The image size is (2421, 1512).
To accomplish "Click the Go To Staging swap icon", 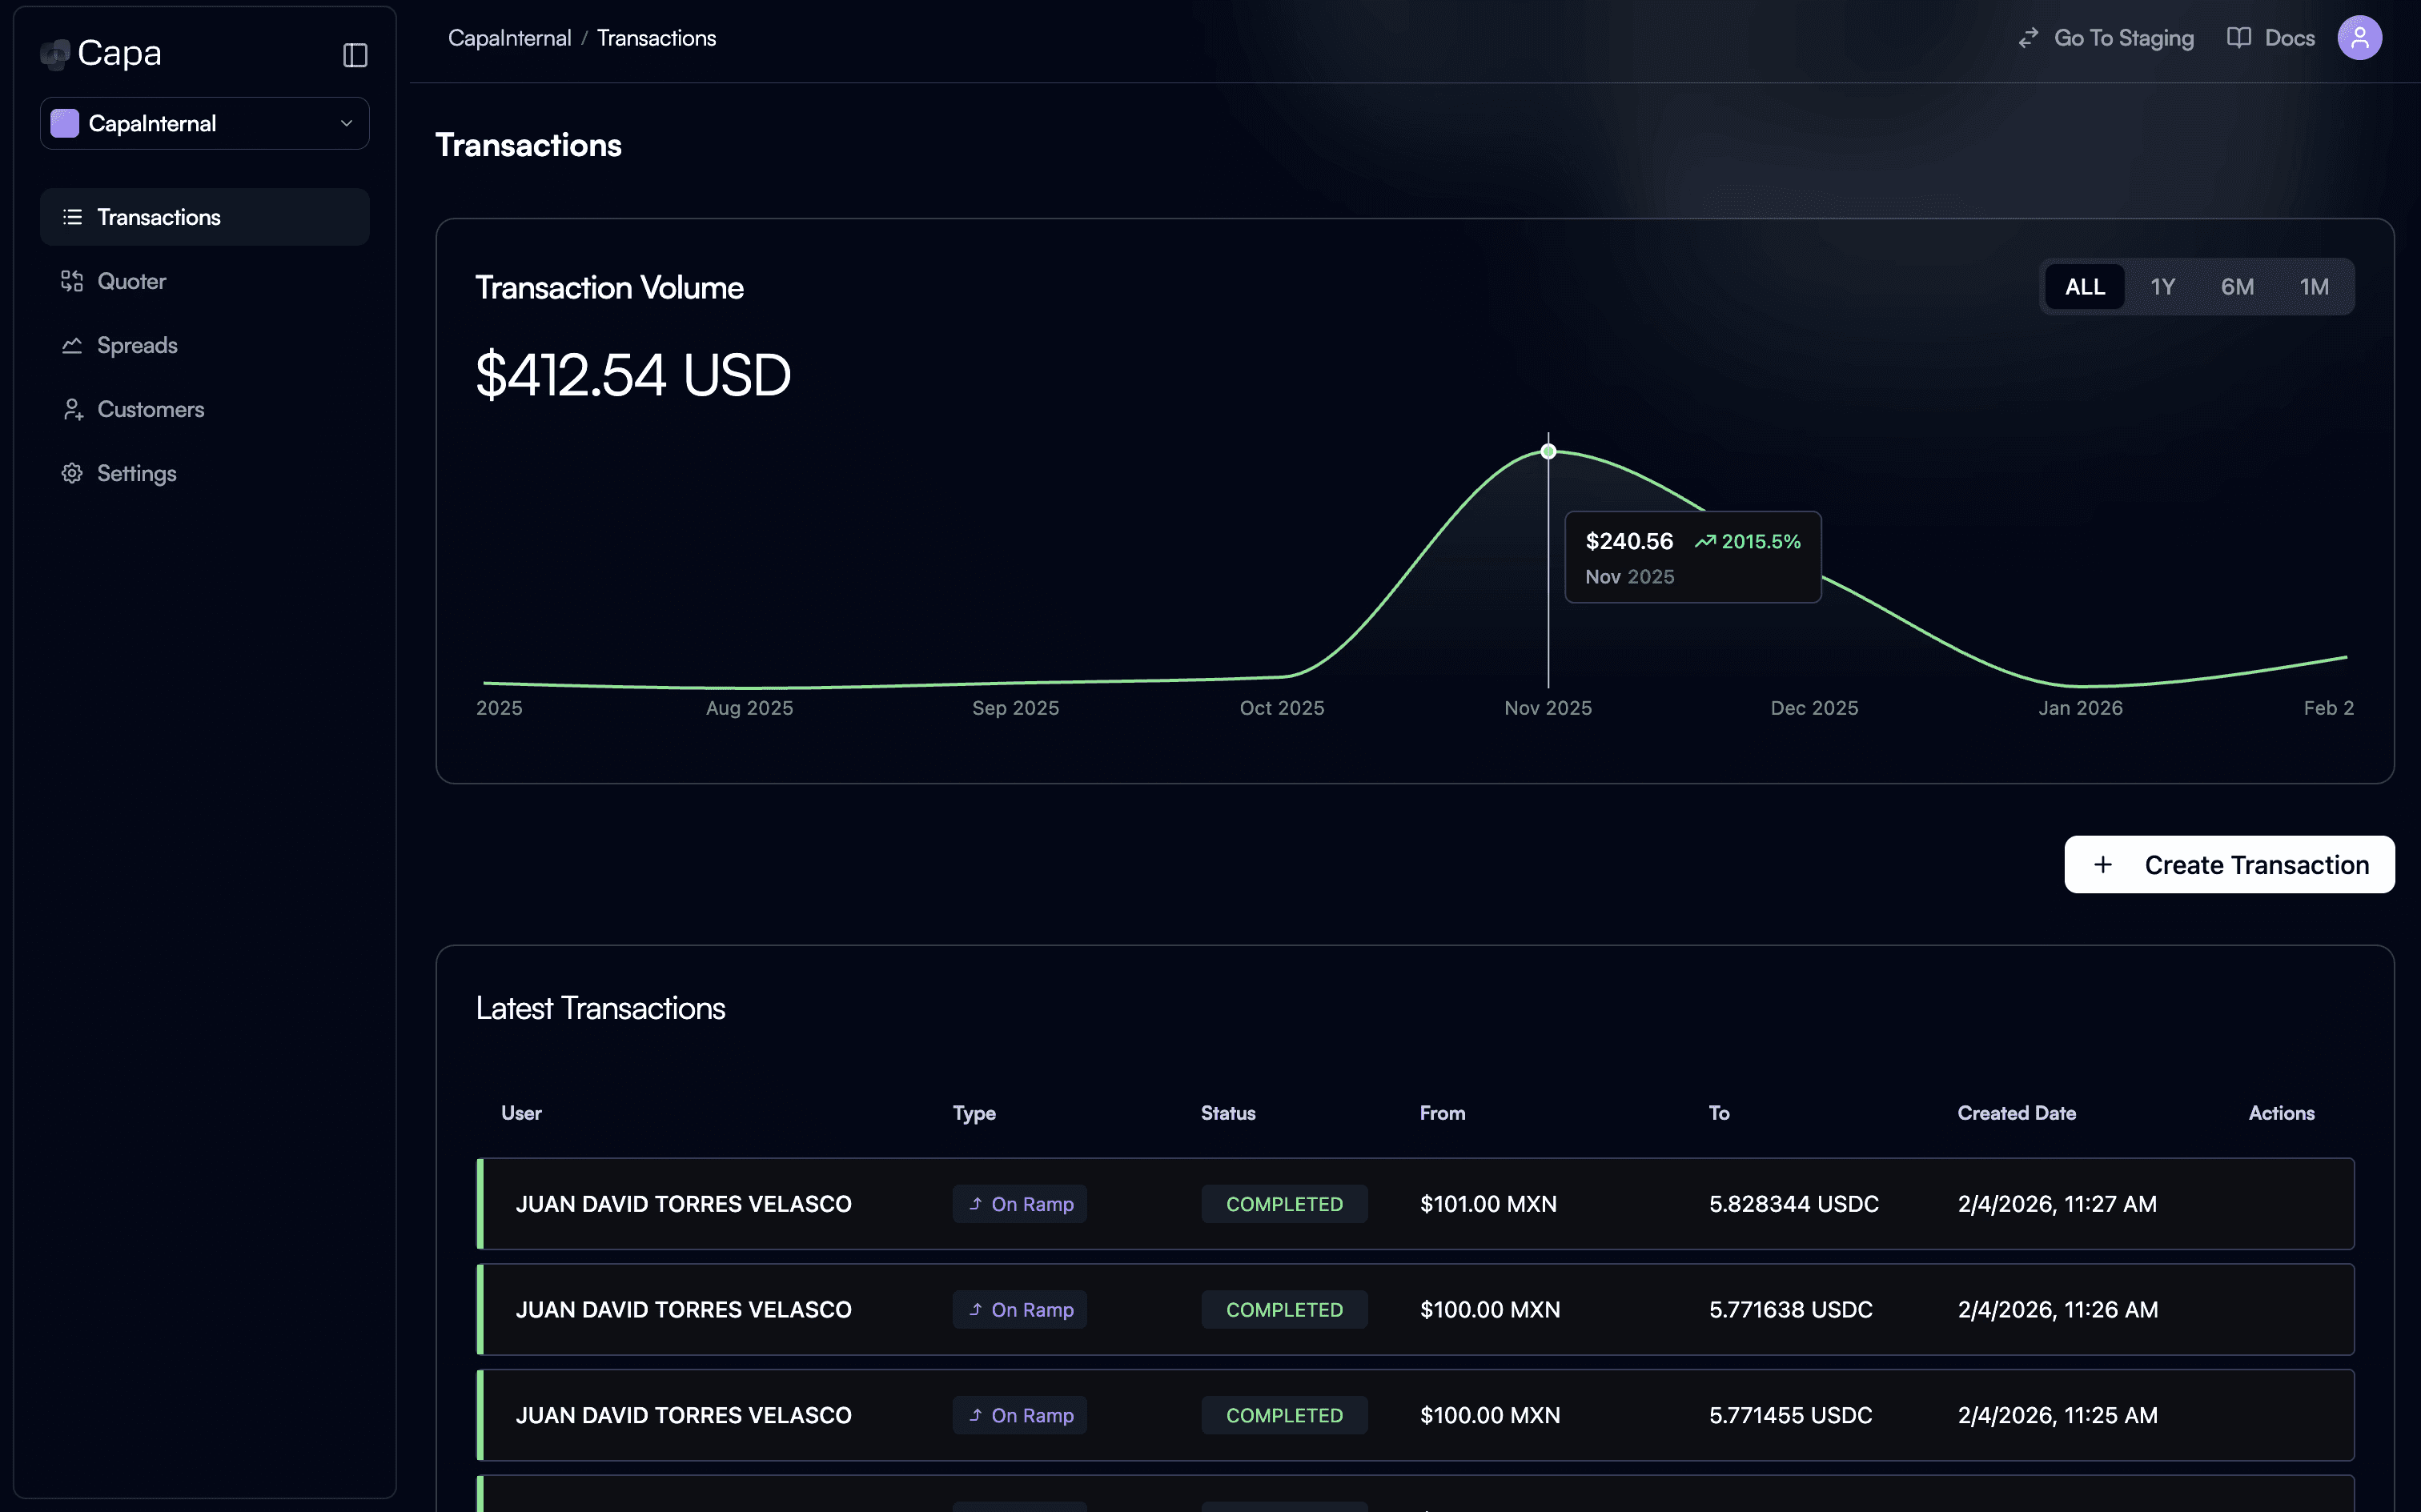I will (2028, 38).
